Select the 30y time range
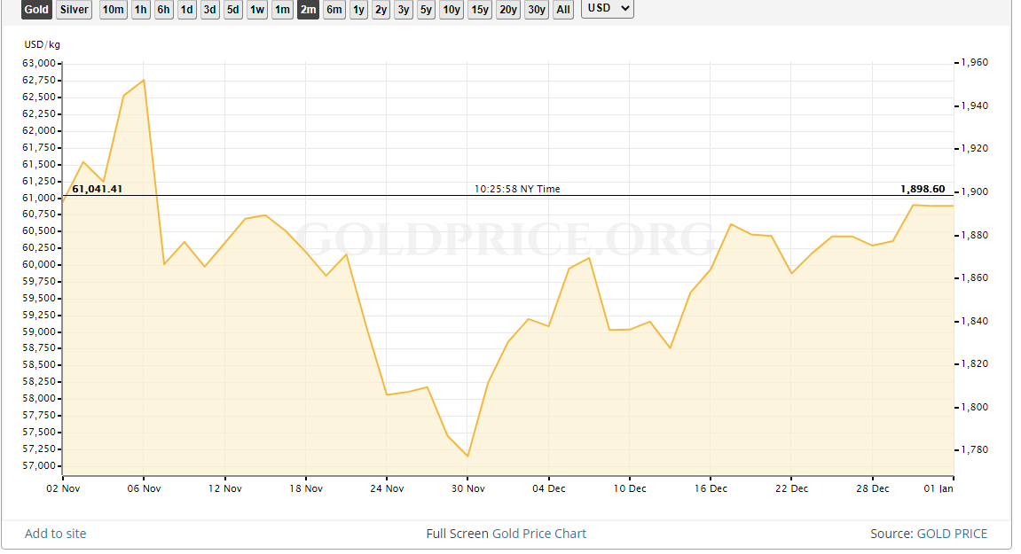This screenshot has width=1021, height=554. point(536,10)
